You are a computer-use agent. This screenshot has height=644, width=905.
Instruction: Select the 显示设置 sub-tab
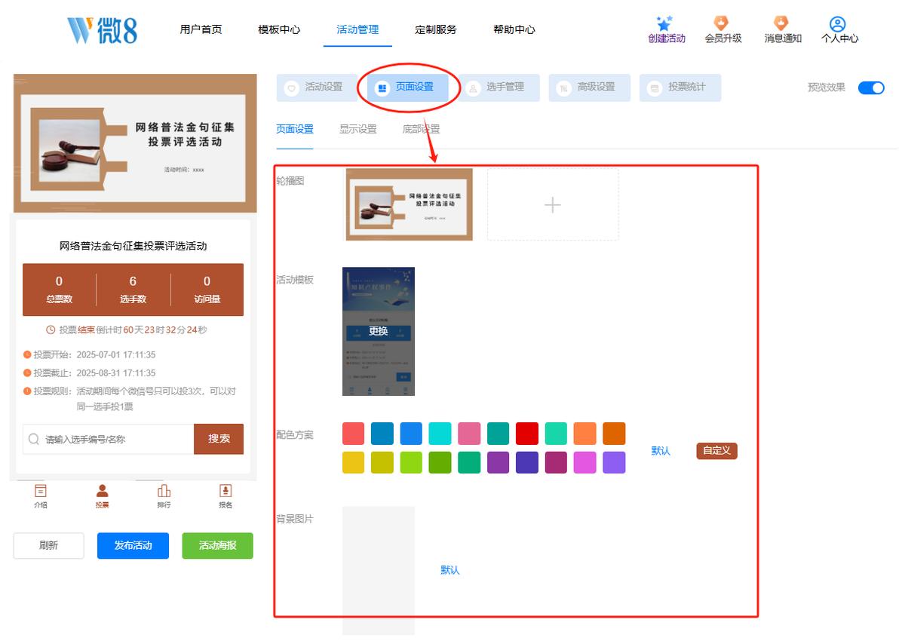[358, 129]
